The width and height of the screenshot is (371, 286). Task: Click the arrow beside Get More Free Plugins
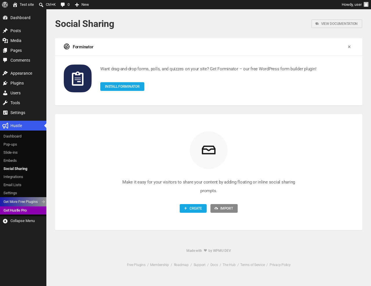pos(43,202)
